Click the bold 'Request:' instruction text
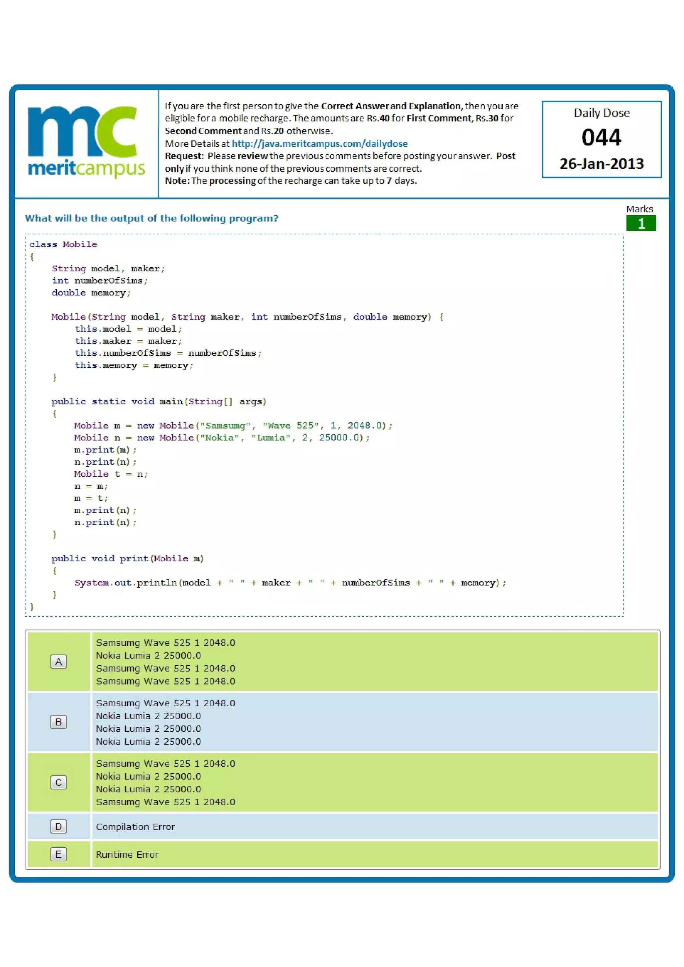 pos(184,156)
